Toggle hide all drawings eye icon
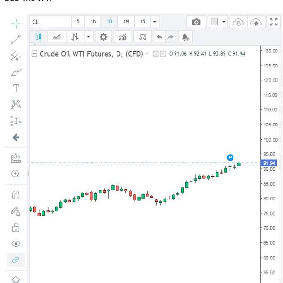Viewport: 283px width, 283px height. pyautogui.click(x=16, y=244)
